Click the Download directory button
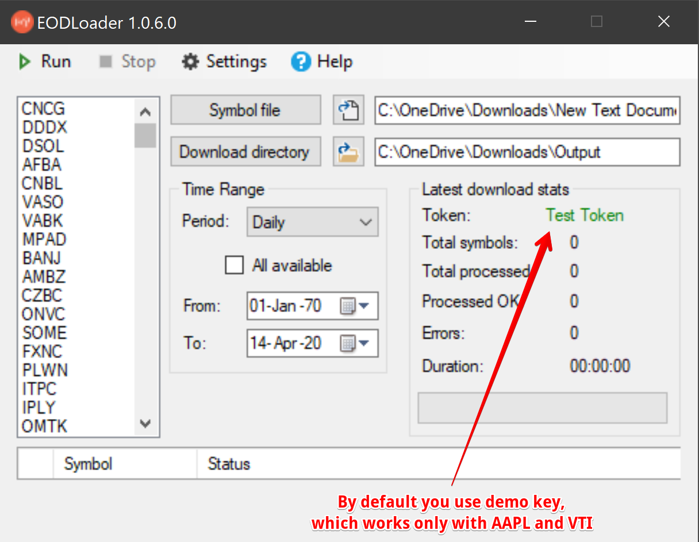Image resolution: width=699 pixels, height=542 pixels. [245, 152]
